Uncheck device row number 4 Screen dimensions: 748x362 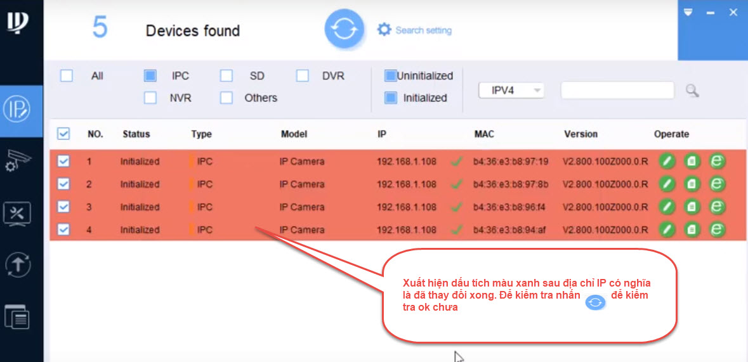pos(63,229)
